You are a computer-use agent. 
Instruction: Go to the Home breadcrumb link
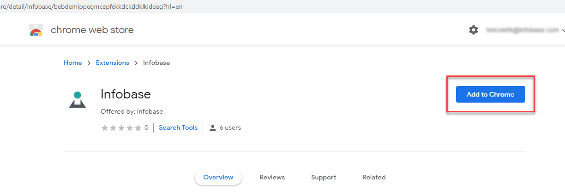(72, 63)
